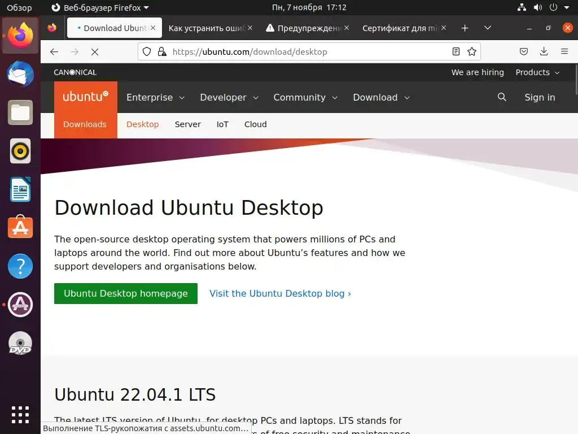Click the DVD disc icon in dock
The height and width of the screenshot is (434, 578).
(x=20, y=343)
